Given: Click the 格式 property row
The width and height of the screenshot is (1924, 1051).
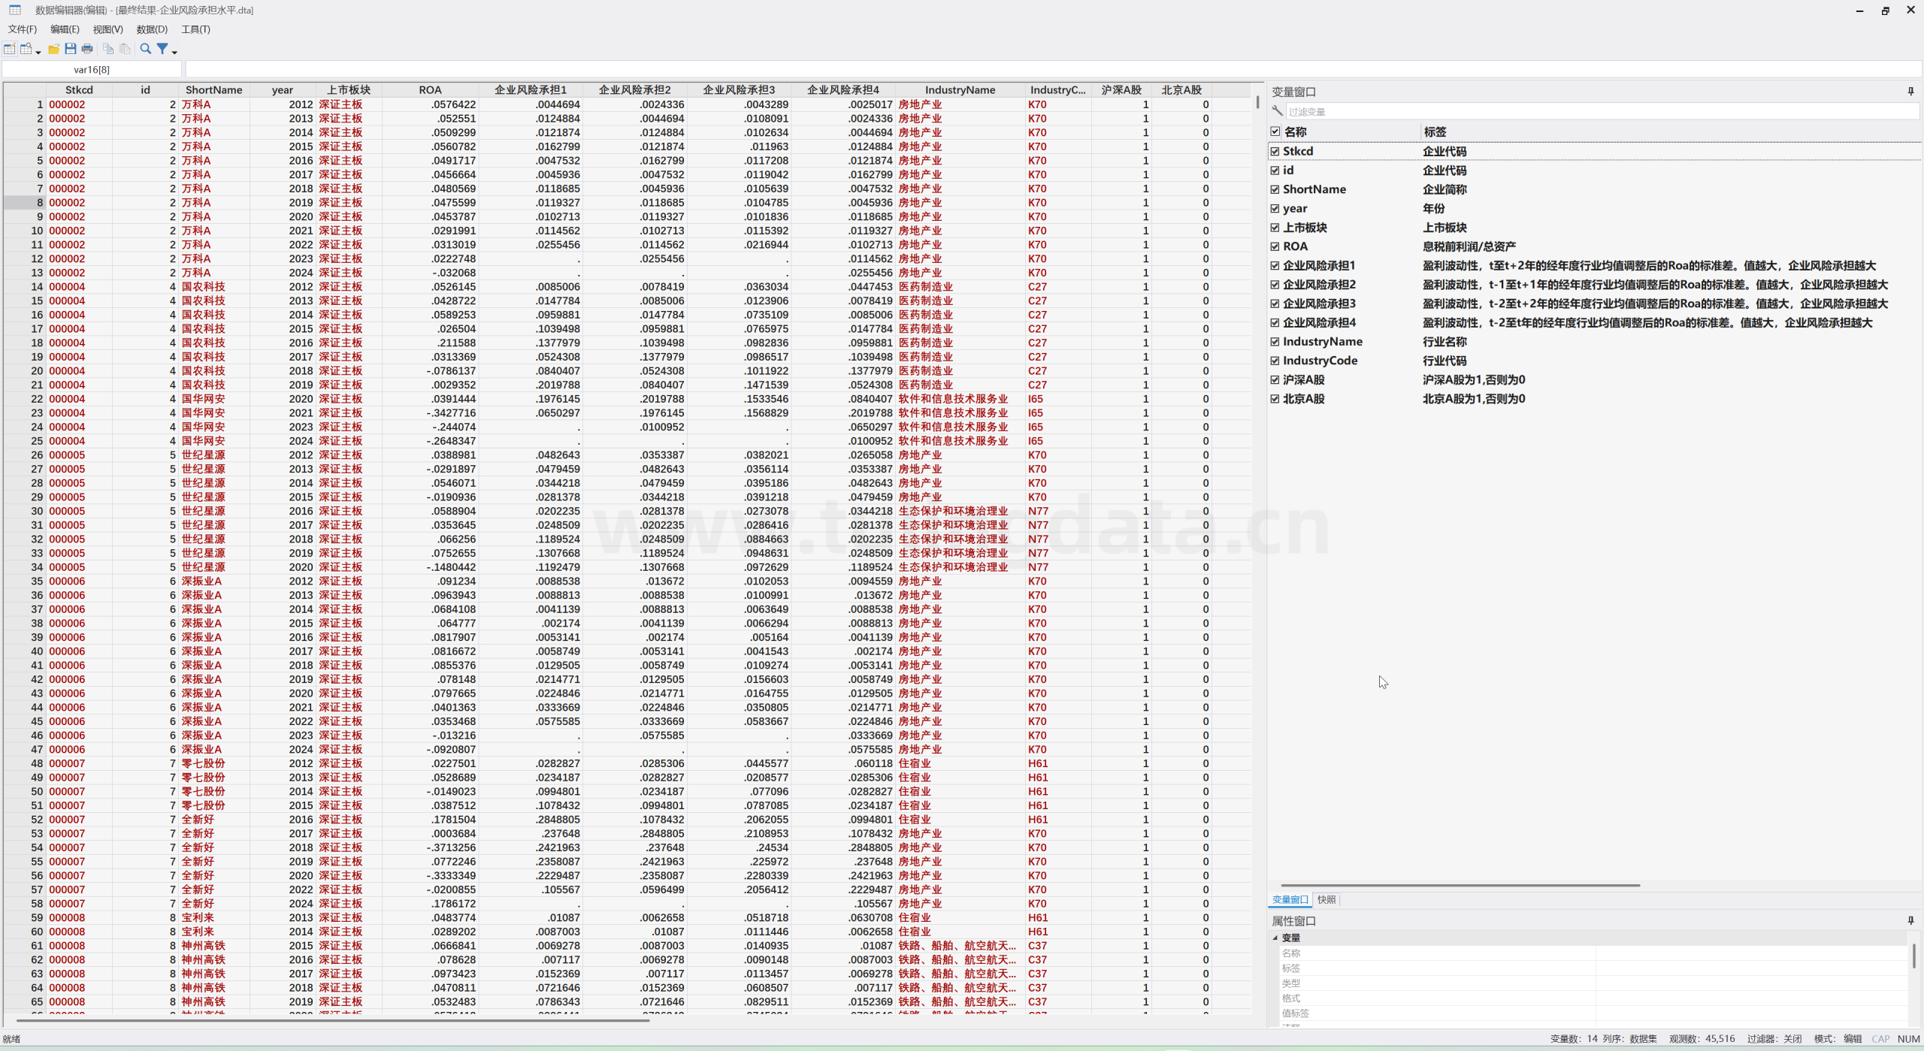Looking at the screenshot, I should point(1593,998).
